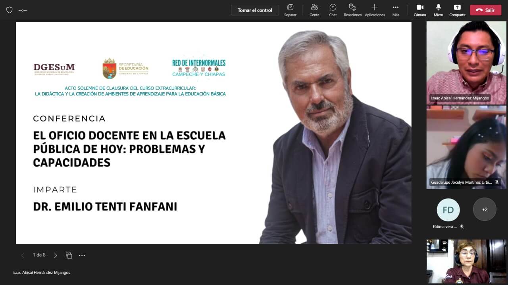Go to the previous slide

pyautogui.click(x=23, y=255)
